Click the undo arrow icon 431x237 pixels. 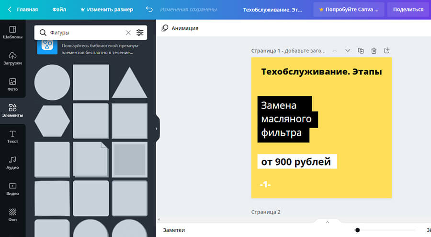point(149,9)
